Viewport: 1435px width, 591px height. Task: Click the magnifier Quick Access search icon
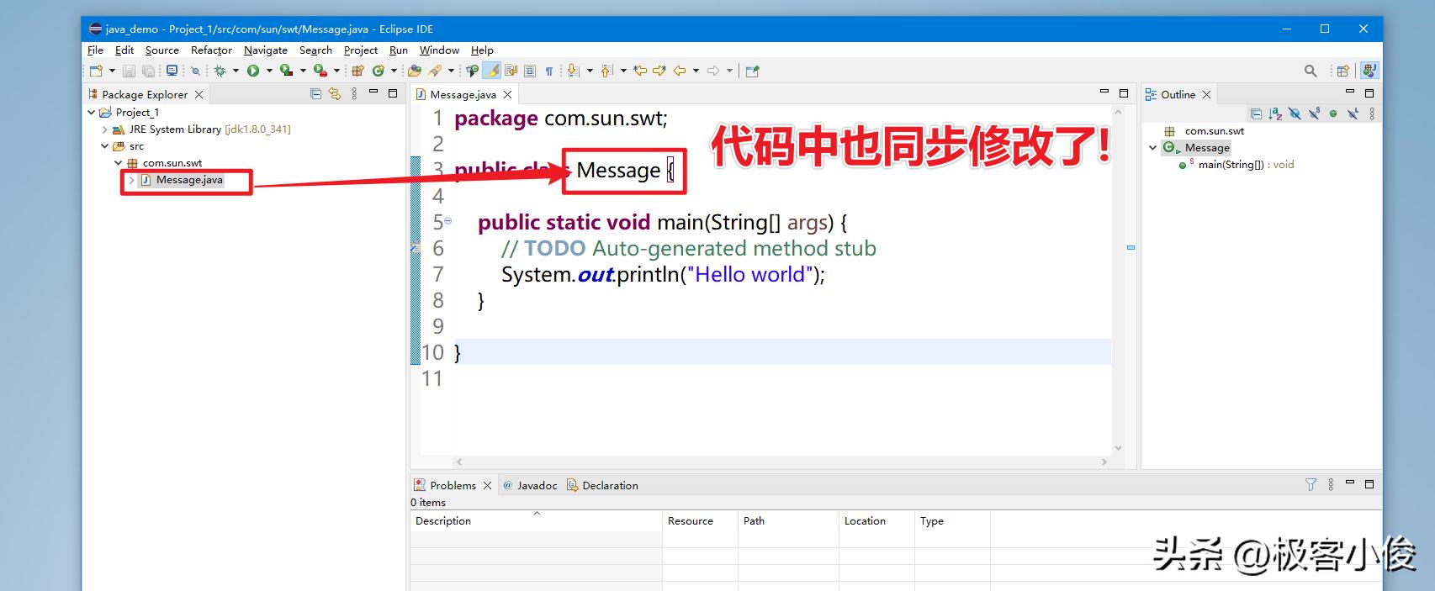pos(1311,71)
